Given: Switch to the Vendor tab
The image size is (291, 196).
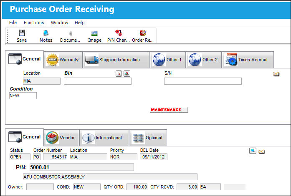Looking at the screenshot, I should [x=62, y=138].
